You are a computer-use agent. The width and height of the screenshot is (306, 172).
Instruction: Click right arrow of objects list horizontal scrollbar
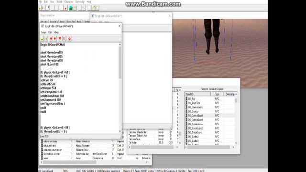pyautogui.click(x=233, y=147)
